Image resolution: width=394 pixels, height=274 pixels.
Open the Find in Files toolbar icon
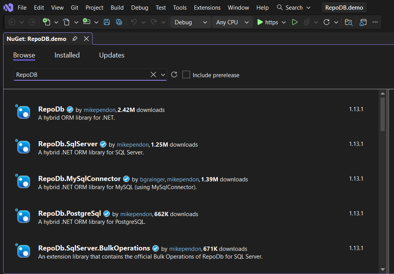pyautogui.click(x=349, y=22)
